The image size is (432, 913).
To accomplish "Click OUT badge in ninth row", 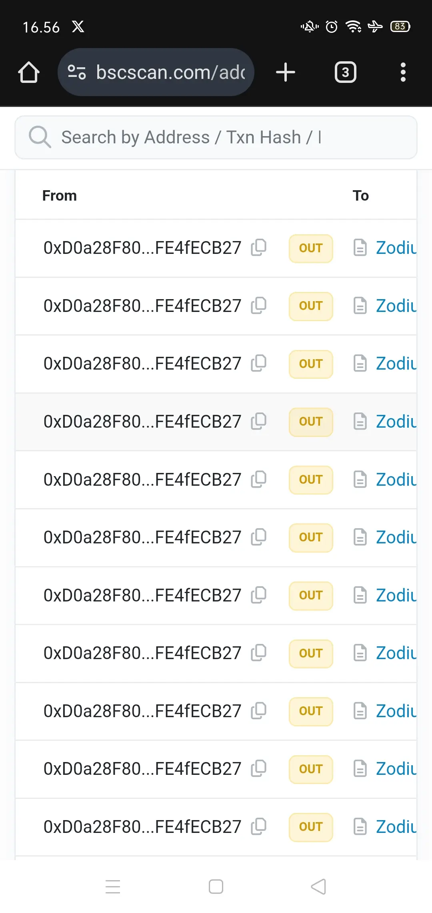I will [311, 711].
